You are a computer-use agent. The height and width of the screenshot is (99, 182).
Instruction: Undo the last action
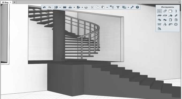point(44,7)
